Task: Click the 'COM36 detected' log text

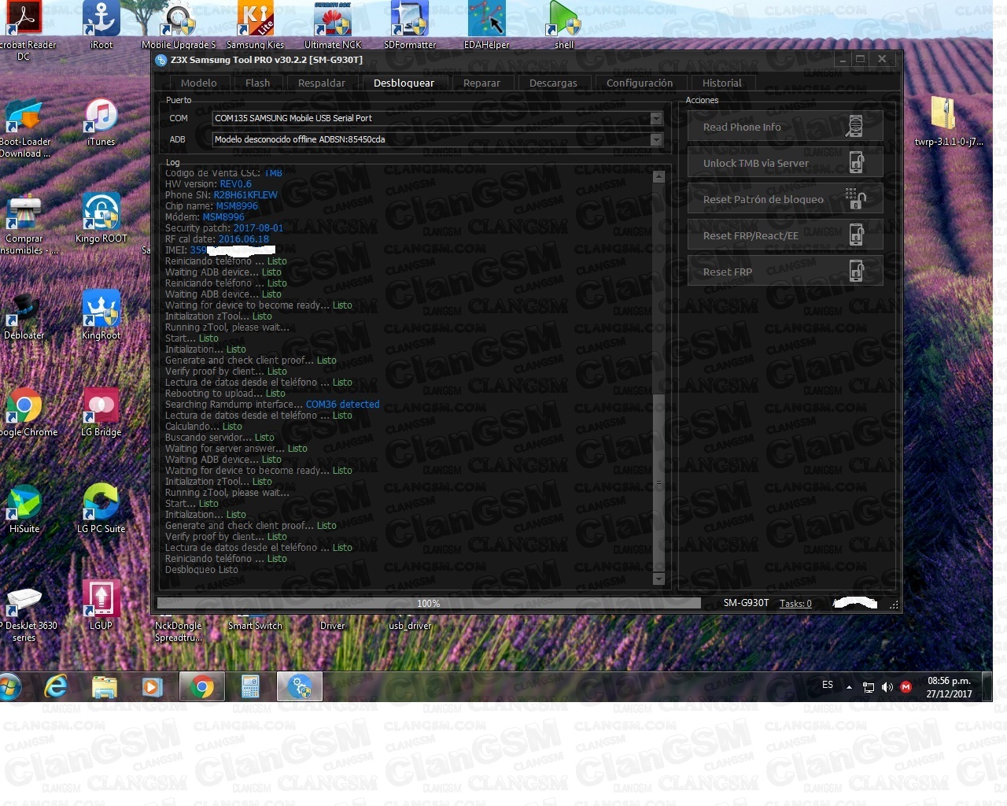Action: (342, 405)
